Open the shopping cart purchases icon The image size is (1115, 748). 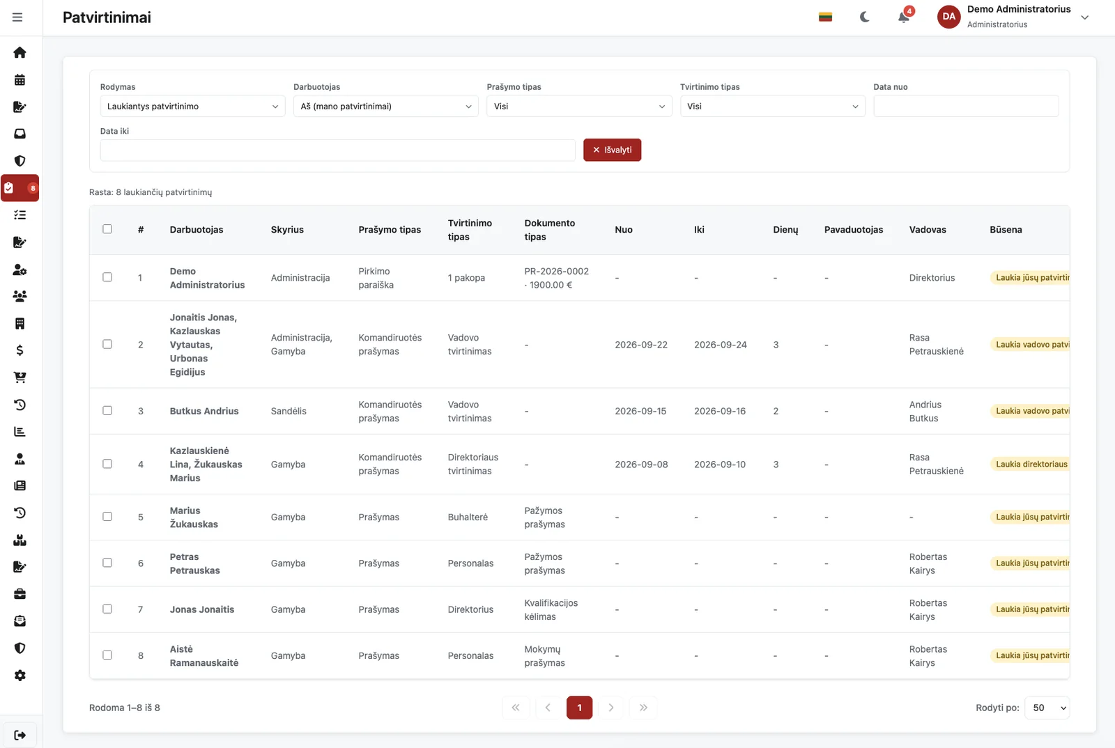(x=20, y=377)
